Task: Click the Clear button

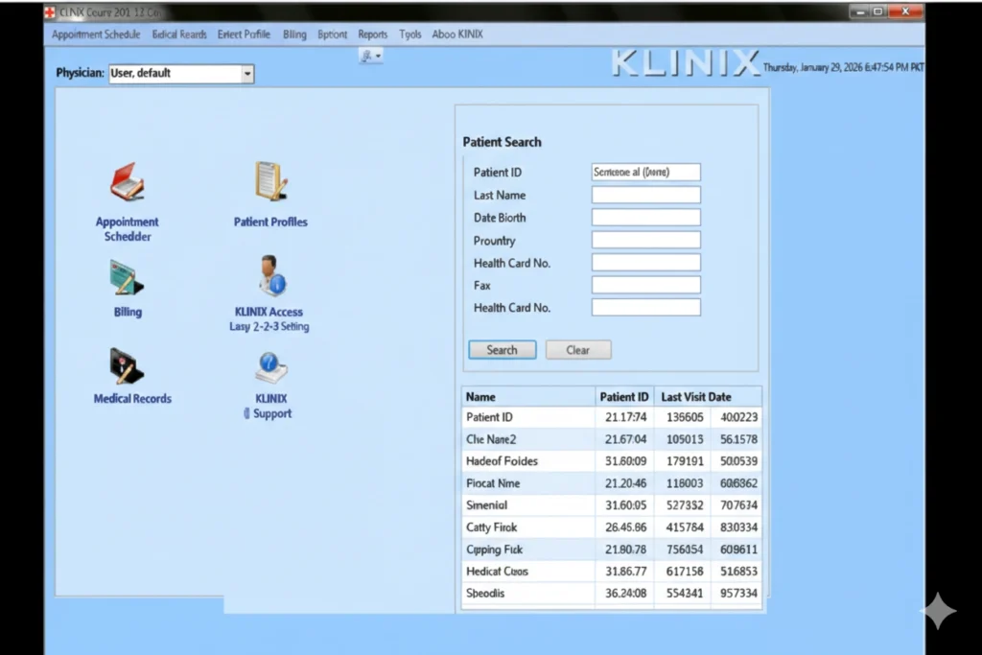Action: tap(577, 349)
